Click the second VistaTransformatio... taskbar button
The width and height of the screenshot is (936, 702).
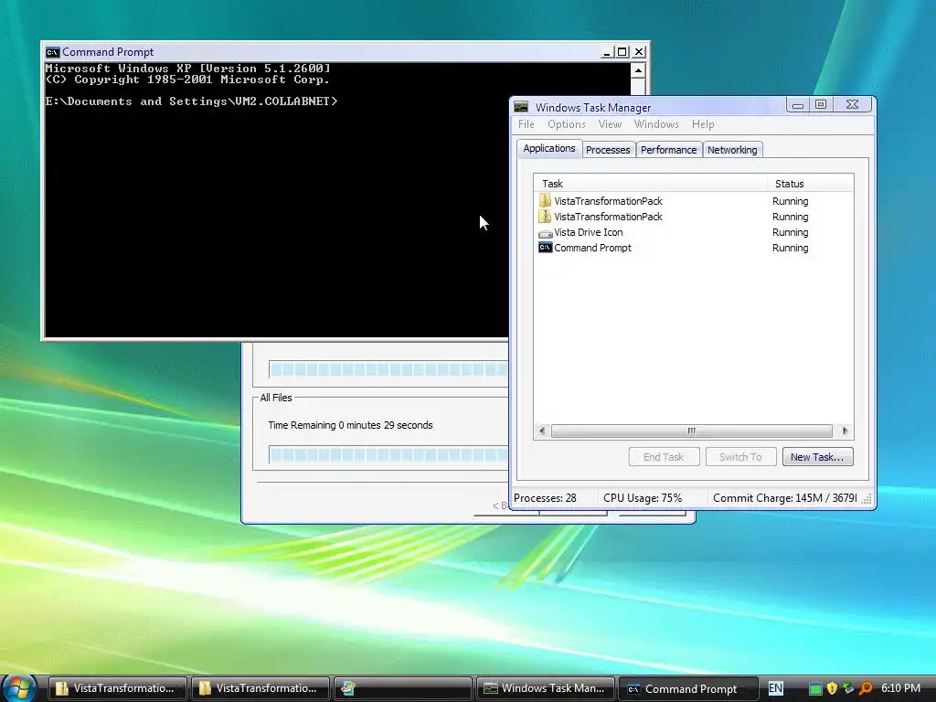point(261,688)
